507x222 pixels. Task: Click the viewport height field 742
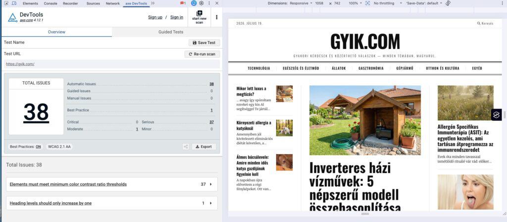point(337,3)
